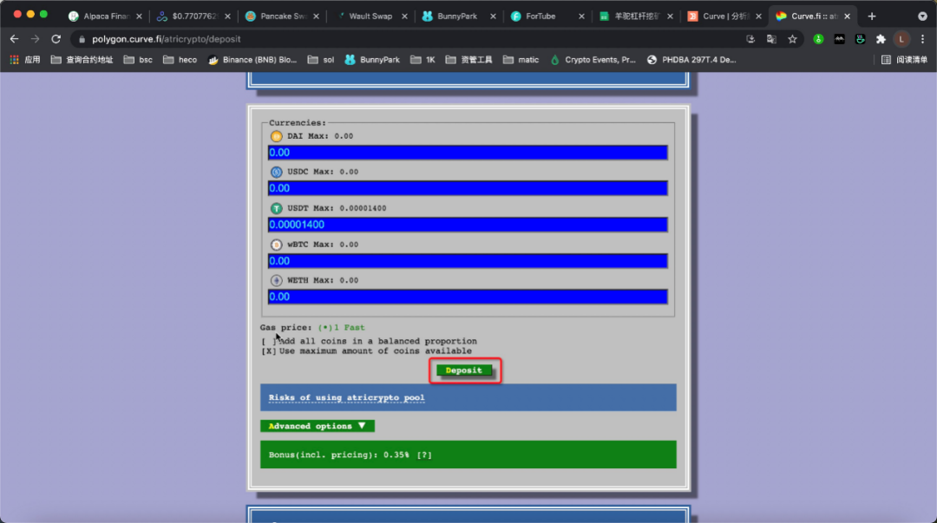This screenshot has height=523, width=937.
Task: Toggle add all coins in balanced proportion
Action: (268, 342)
